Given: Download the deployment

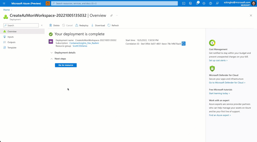Looking at the screenshot, I should pos(98,25).
